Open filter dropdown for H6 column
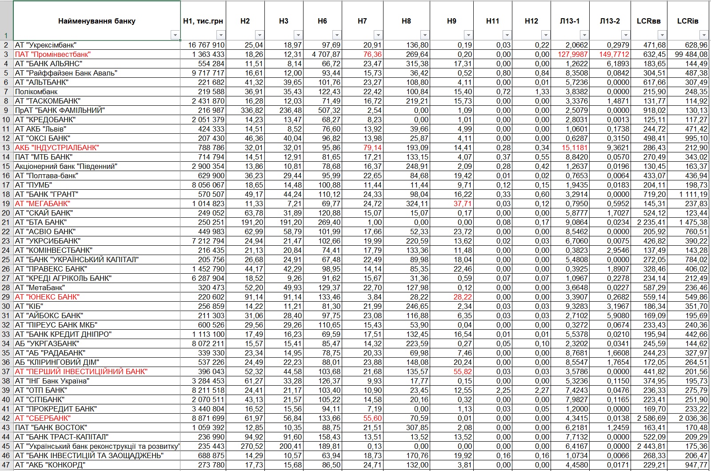The image size is (711, 471). [x=337, y=35]
